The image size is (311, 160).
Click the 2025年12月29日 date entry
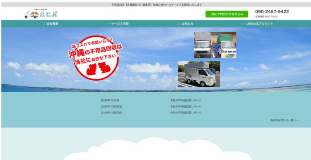click(112, 113)
